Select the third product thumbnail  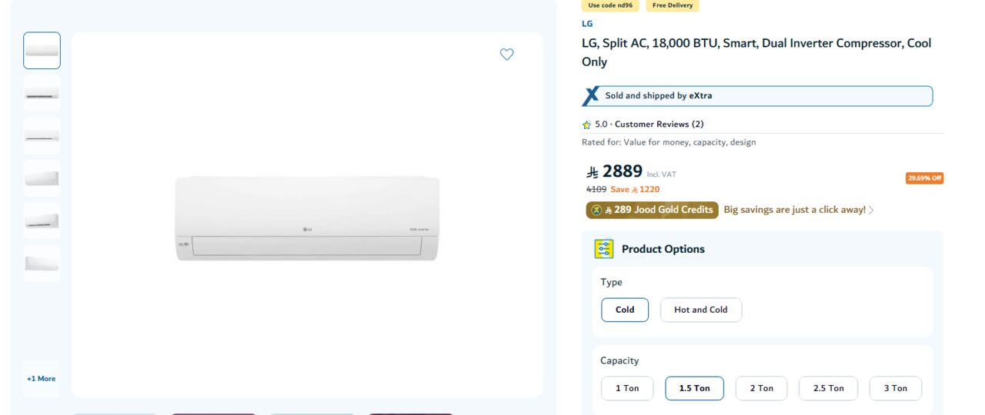[42, 136]
